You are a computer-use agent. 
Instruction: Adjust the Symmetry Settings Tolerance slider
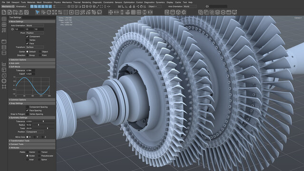coord(43,121)
